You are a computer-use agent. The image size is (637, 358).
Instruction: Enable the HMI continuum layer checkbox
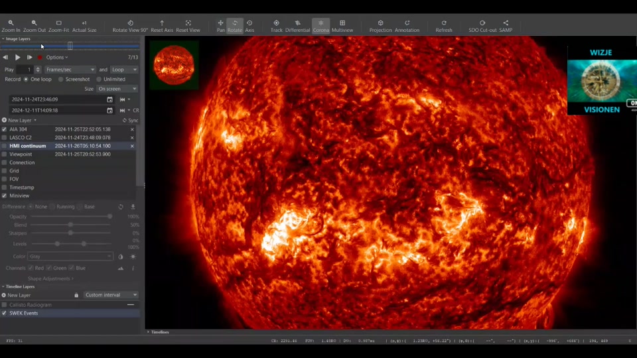(x=5, y=146)
